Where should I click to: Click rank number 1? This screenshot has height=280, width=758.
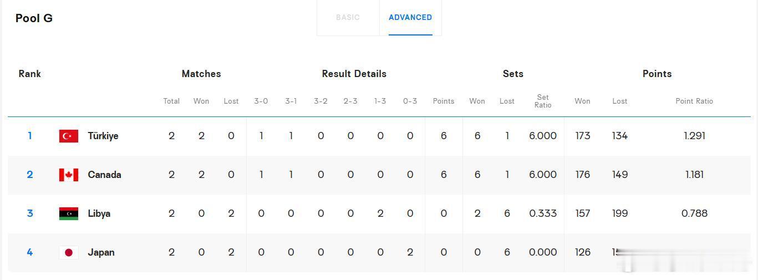[30, 136]
